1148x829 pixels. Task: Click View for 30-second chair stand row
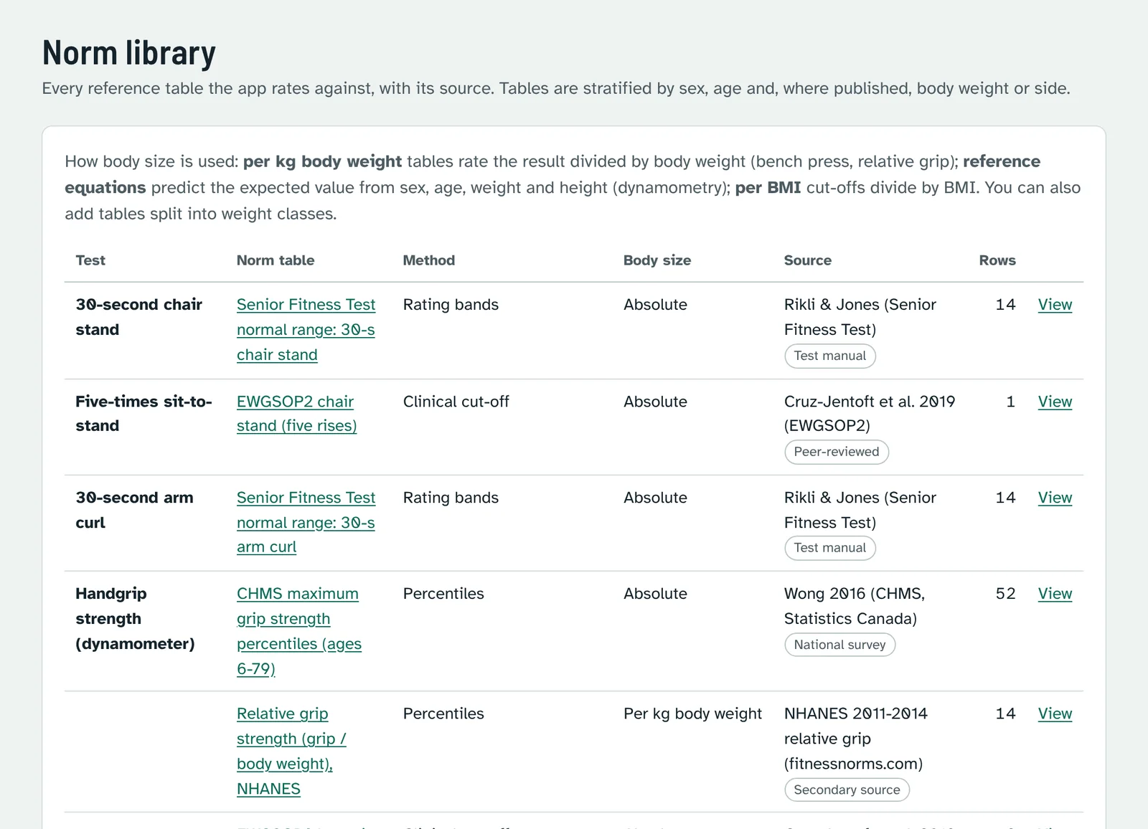coord(1055,305)
